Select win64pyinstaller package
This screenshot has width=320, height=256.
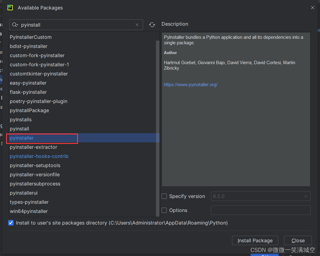click(84, 211)
